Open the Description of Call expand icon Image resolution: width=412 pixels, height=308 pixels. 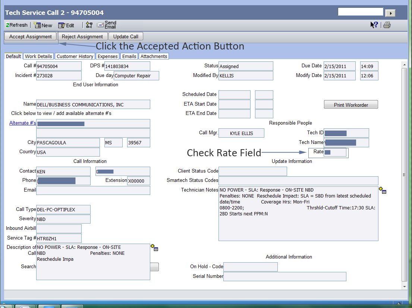point(154,248)
